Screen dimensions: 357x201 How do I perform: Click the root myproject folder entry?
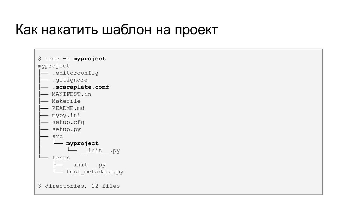click(x=54, y=66)
